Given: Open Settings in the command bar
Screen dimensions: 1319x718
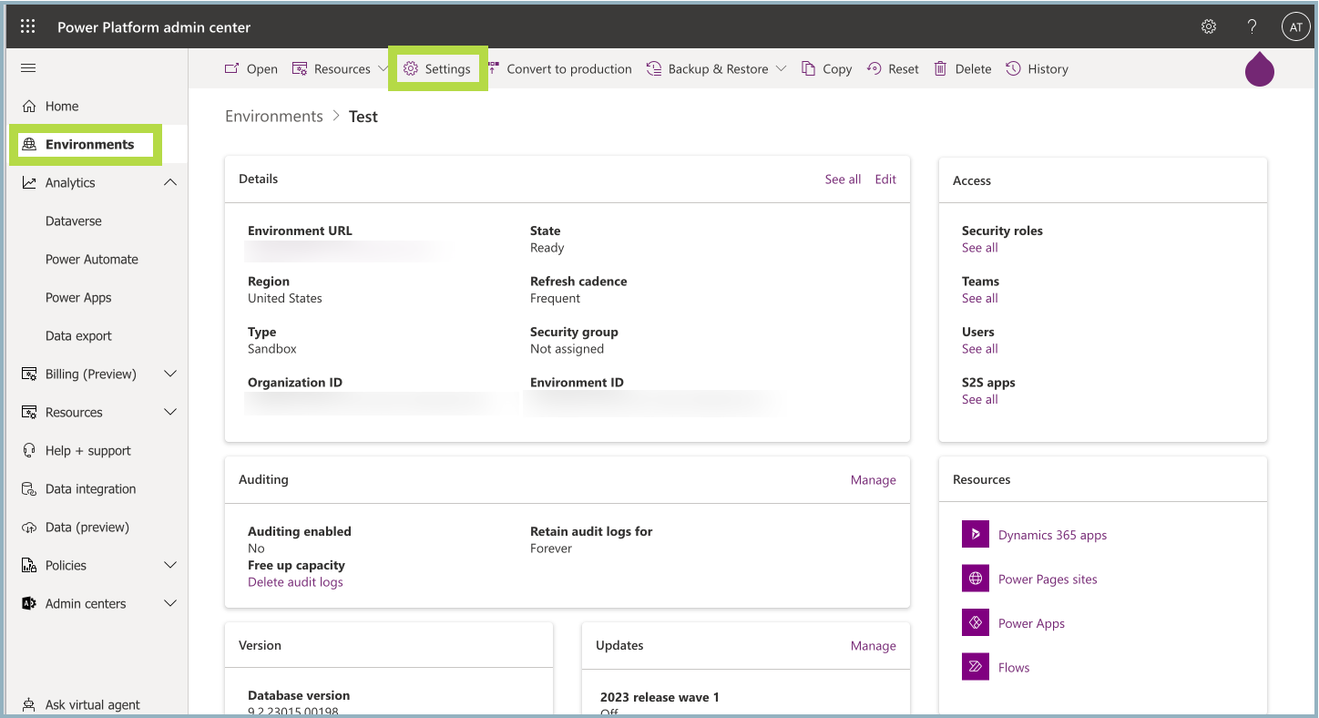Looking at the screenshot, I should click(438, 68).
